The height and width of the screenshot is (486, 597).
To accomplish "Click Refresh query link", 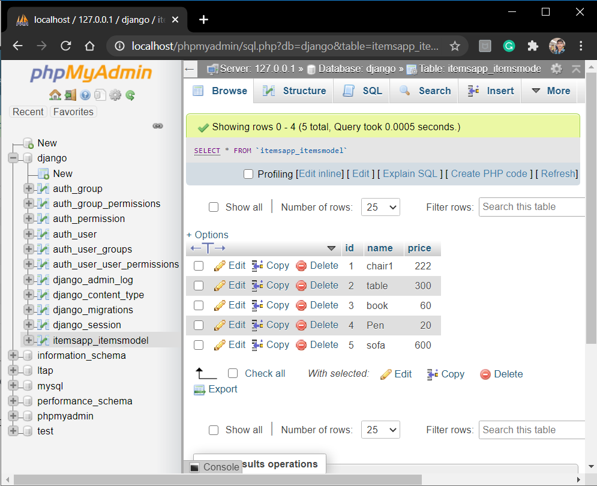I will pos(558,173).
